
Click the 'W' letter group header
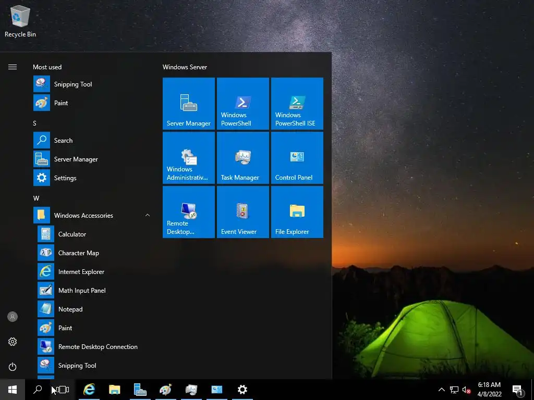coord(36,198)
